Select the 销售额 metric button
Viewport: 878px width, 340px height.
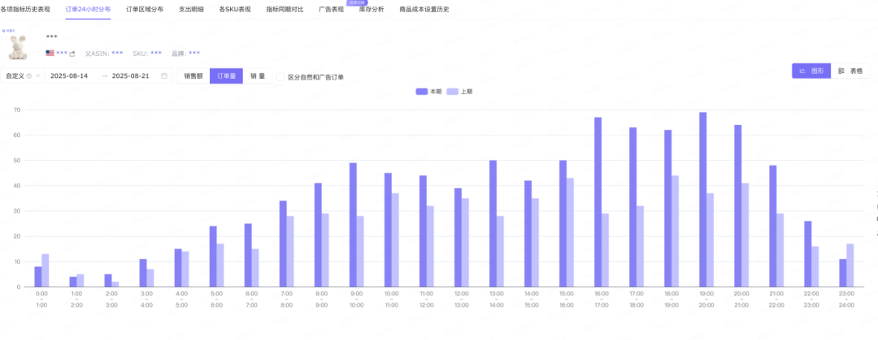193,76
